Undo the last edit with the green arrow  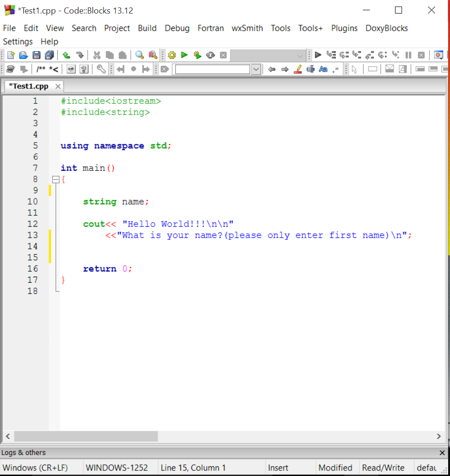(x=66, y=55)
